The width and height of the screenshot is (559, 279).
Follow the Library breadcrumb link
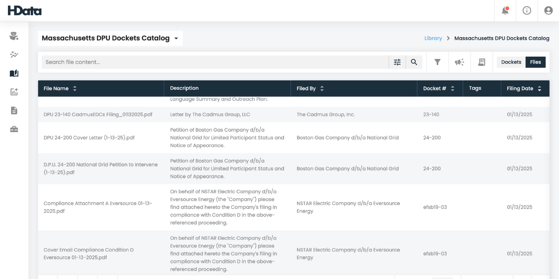pos(433,38)
